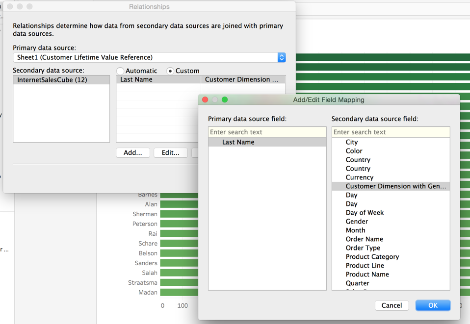The height and width of the screenshot is (324, 470).
Task: Select Order Name in the secondary field list
Action: pyautogui.click(x=391, y=239)
